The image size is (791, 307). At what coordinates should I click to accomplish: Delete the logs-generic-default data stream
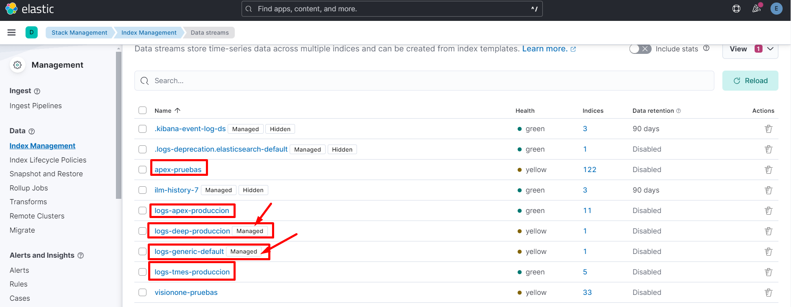768,251
